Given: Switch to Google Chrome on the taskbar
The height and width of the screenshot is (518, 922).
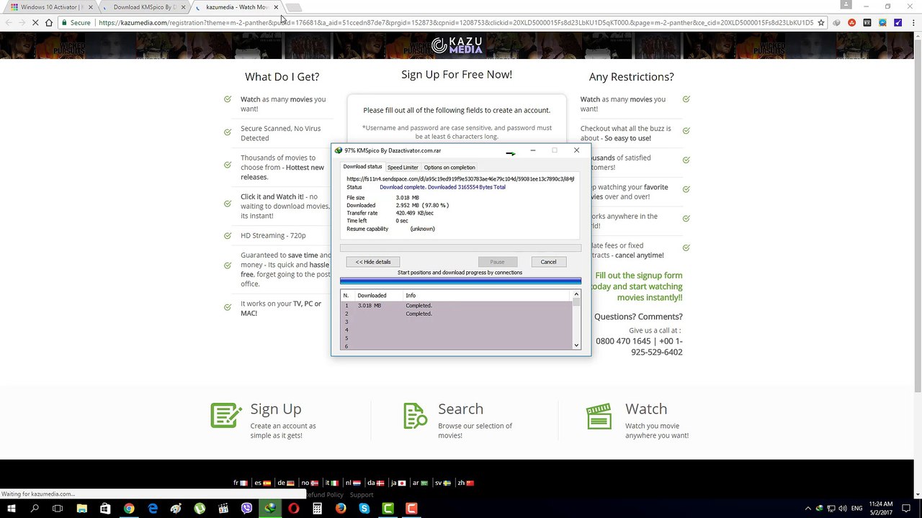Looking at the screenshot, I should (129, 509).
